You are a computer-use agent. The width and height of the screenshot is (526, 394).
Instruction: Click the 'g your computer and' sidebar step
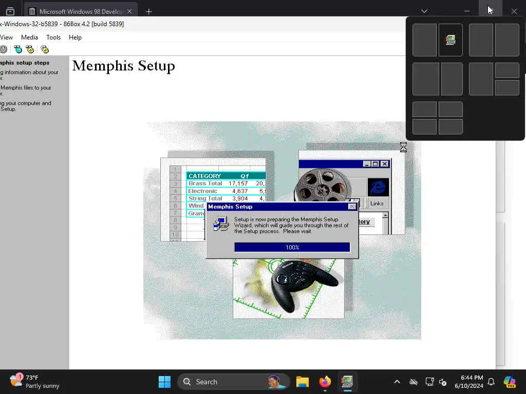coord(26,103)
